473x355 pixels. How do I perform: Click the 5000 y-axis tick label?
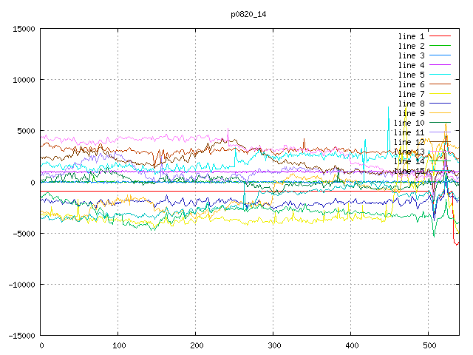click(x=24, y=131)
